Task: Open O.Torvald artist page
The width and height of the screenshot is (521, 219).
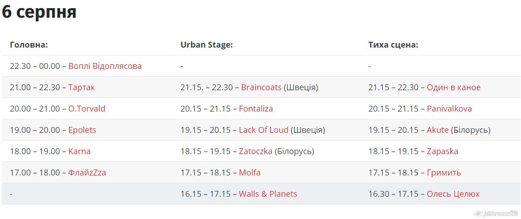Action: tap(86, 109)
